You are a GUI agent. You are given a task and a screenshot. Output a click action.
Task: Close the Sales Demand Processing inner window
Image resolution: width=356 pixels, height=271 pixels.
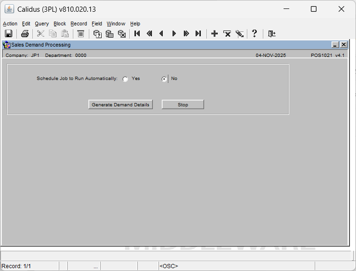pyautogui.click(x=344, y=45)
